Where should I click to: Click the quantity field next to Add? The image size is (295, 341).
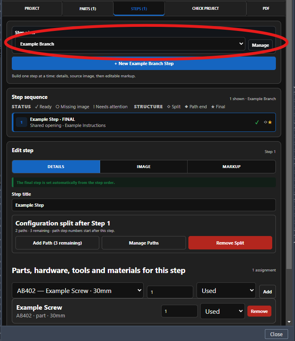pyautogui.click(x=170, y=292)
